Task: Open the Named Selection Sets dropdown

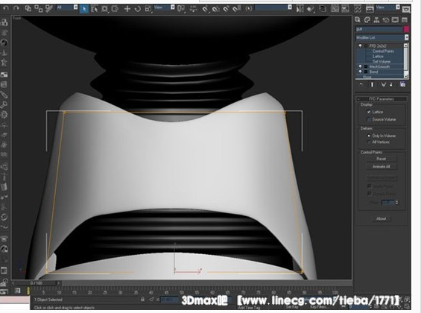Action: click(x=273, y=7)
